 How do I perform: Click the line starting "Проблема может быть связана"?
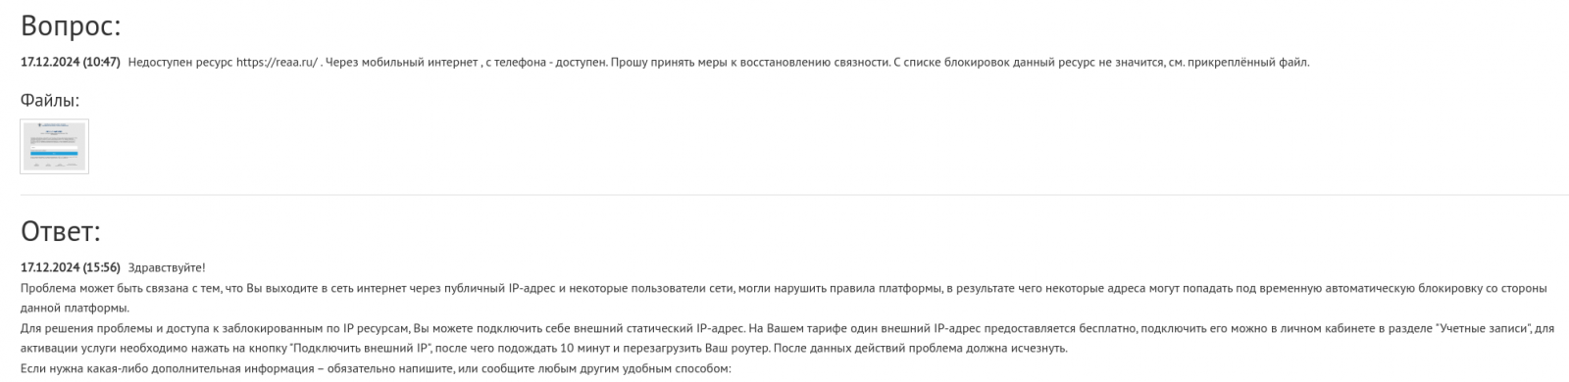[784, 288]
